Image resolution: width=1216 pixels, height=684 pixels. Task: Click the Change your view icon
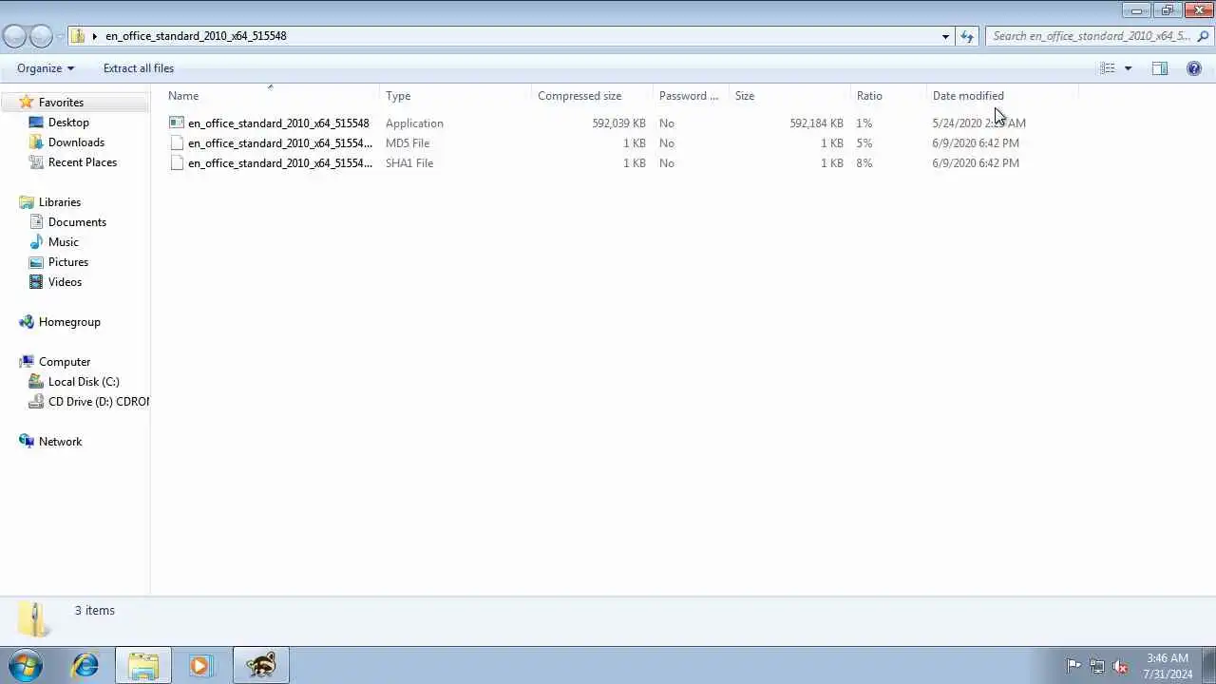1108,68
